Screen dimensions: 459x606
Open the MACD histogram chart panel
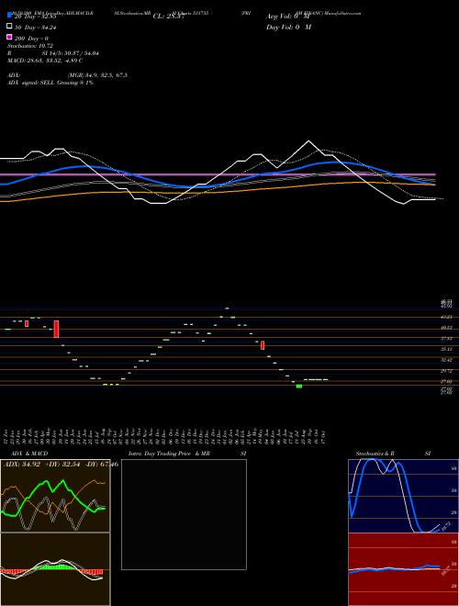click(55, 569)
